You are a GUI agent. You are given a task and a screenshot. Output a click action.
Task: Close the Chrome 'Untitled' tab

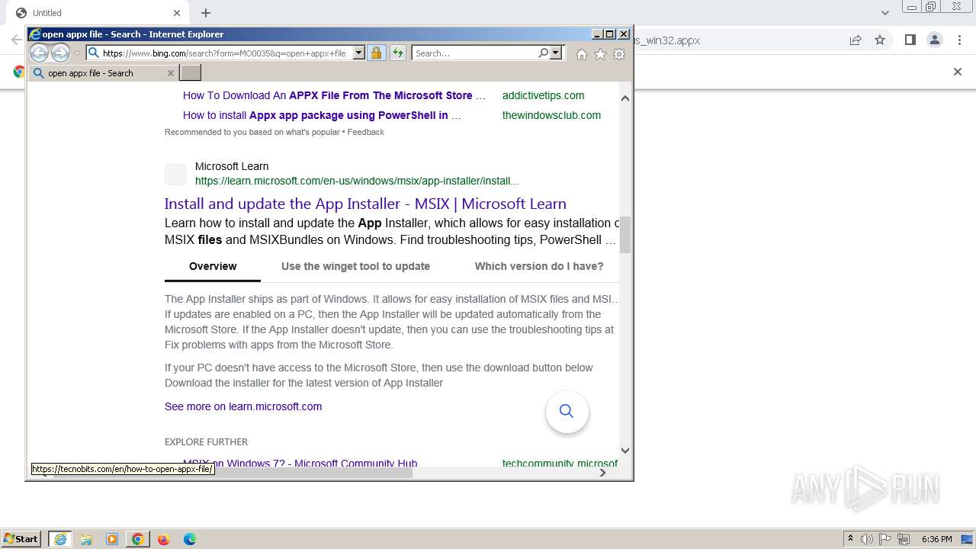point(177,13)
